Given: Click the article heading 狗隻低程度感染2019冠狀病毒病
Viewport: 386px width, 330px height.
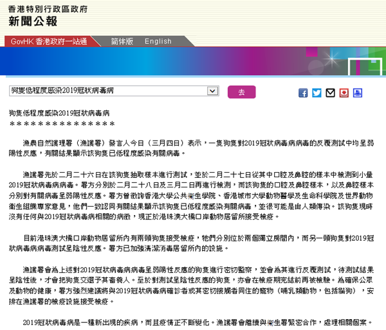Looking at the screenshot, I should (x=59, y=111).
